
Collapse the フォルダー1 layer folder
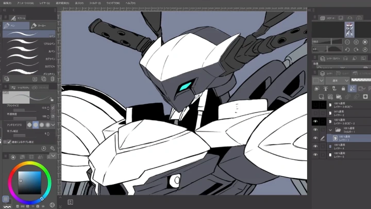[329, 130]
